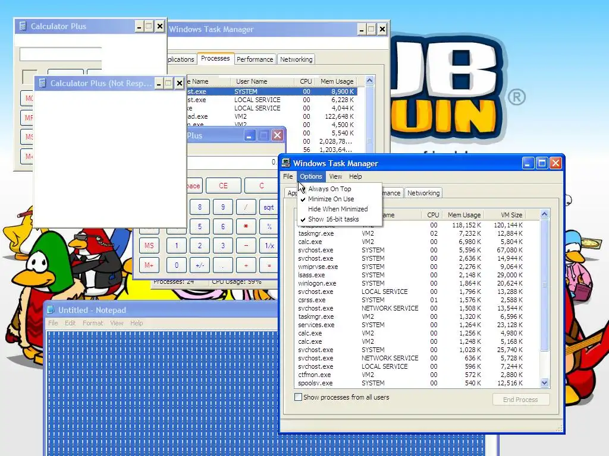609x456 pixels.
Task: Open the Help menu in Task Manager
Action: (356, 176)
